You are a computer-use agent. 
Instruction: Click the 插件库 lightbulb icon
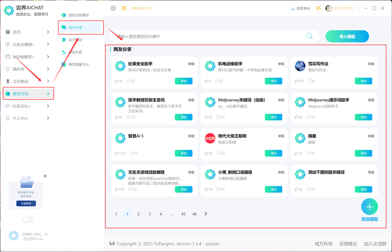click(8, 69)
